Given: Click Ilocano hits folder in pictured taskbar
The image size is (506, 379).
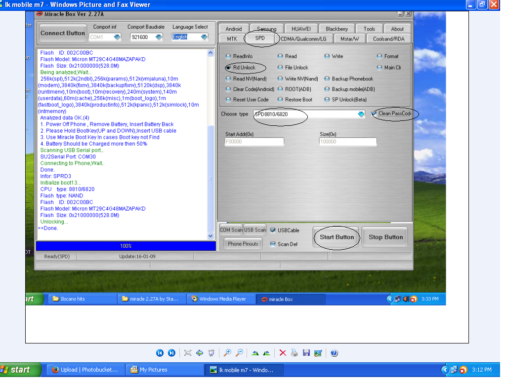Looking at the screenshot, I should pyautogui.click(x=83, y=299).
